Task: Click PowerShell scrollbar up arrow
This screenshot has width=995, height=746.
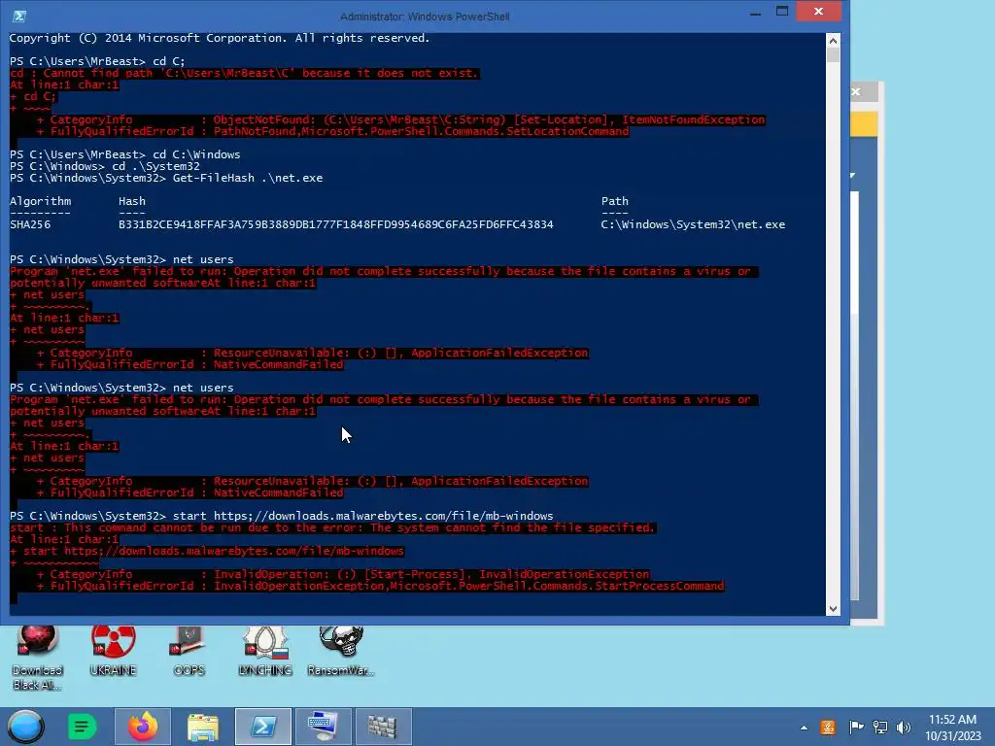Action: (x=833, y=41)
